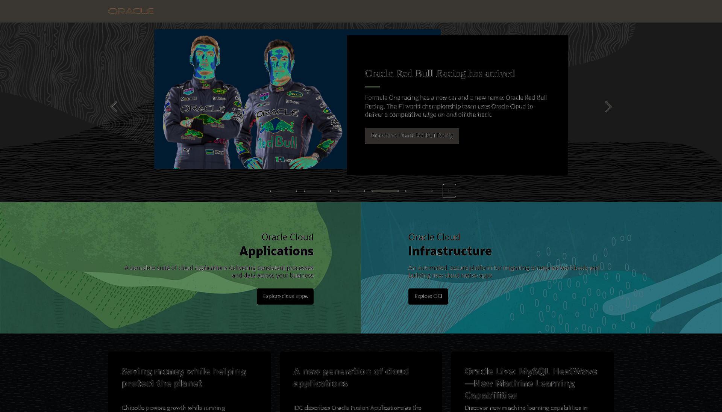Open 'A new generation of cloud applications' card
722x412 pixels.
click(361, 382)
